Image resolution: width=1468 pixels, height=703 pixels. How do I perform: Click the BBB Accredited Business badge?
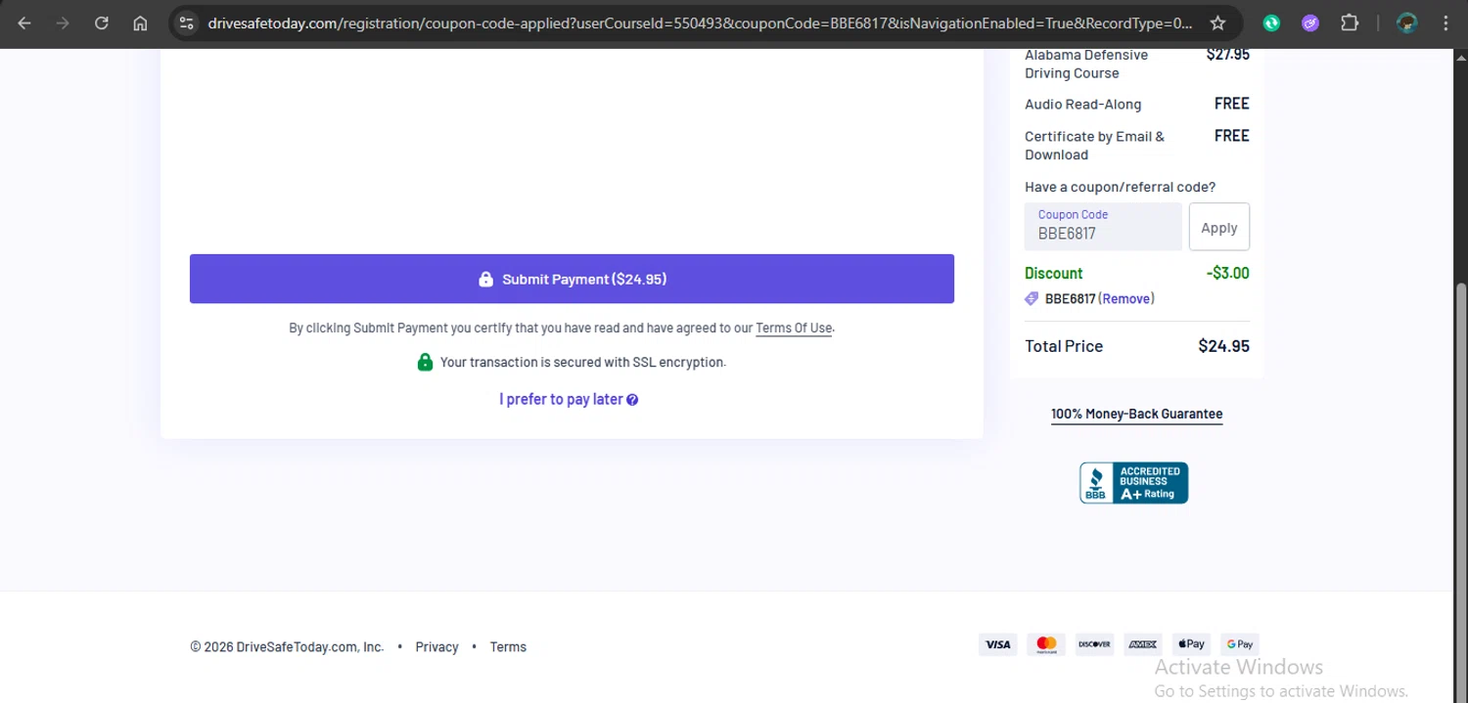1133,483
